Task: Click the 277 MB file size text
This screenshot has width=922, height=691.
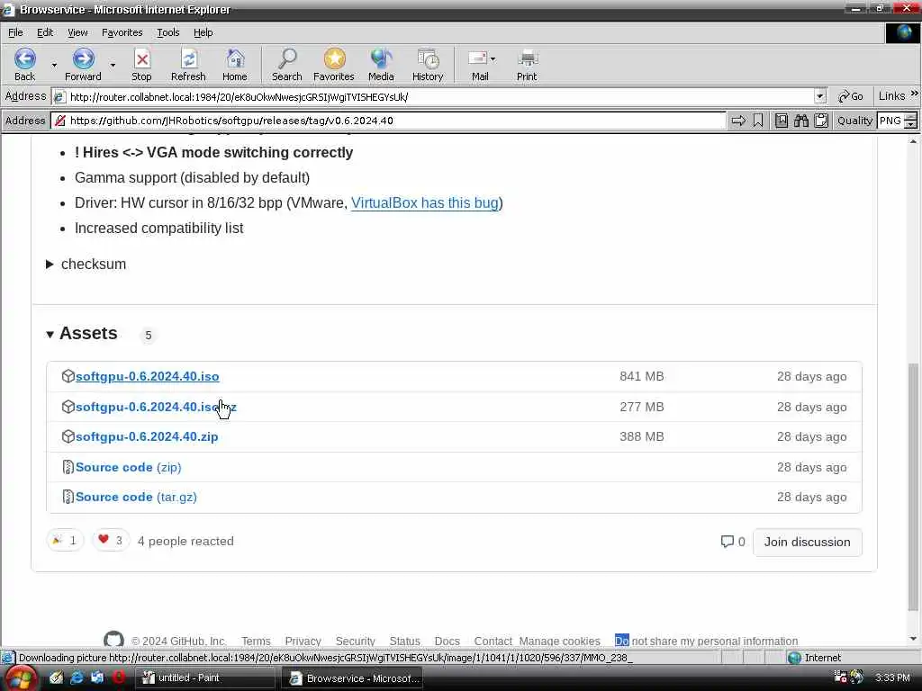Action: tap(641, 407)
